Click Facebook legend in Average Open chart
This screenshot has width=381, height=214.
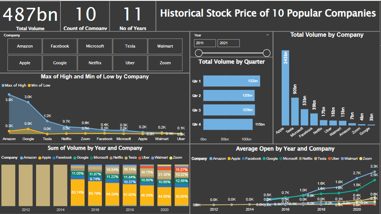pos(252,158)
